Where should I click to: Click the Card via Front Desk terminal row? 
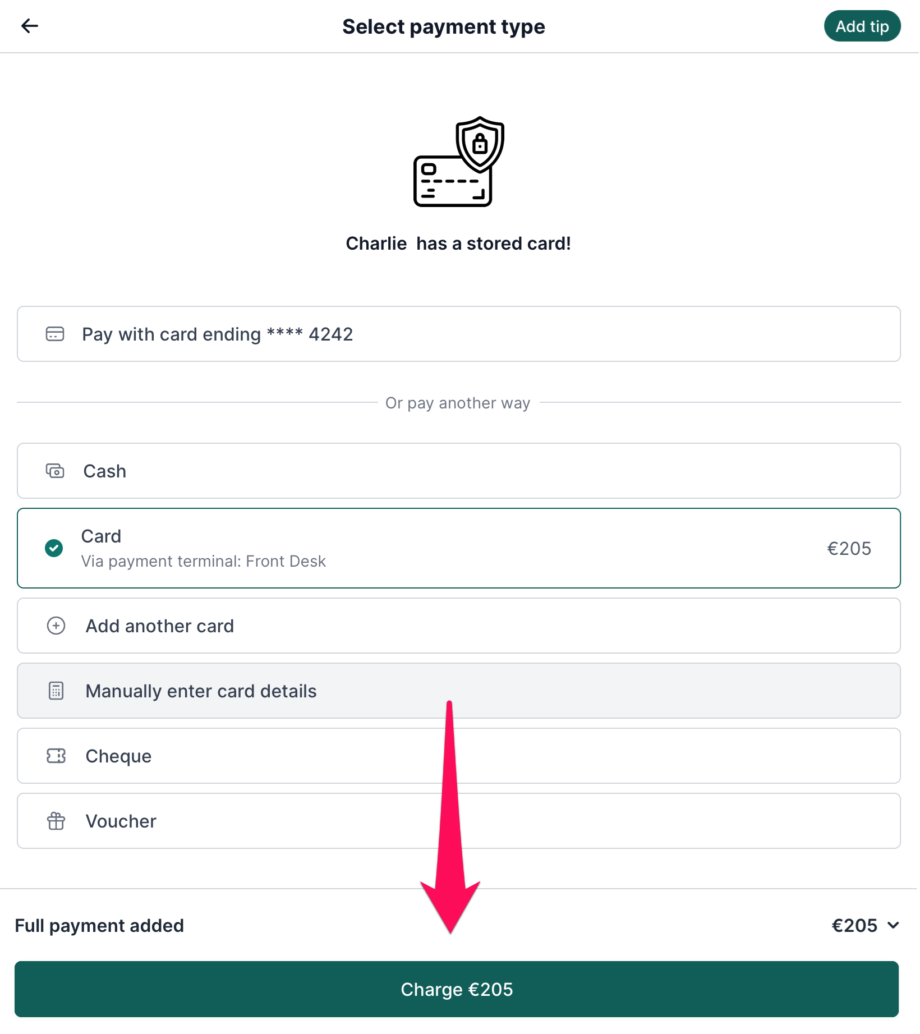(x=459, y=548)
